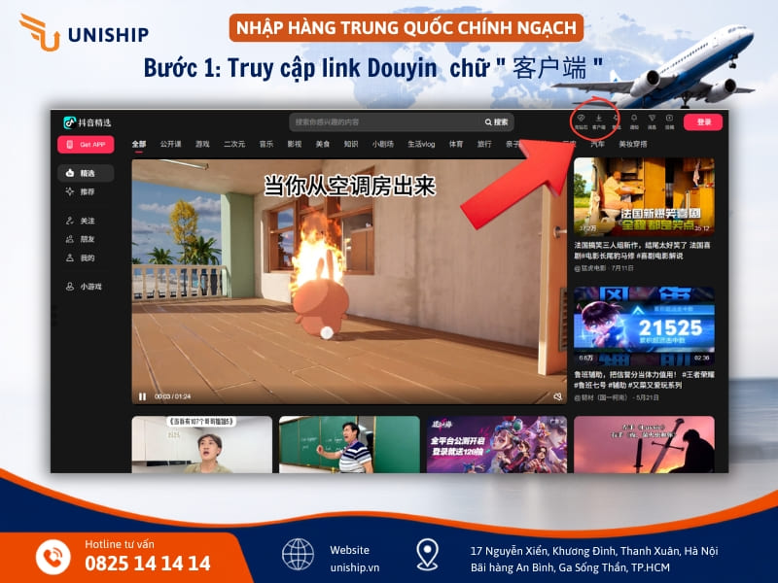Select the 全部 category tab

139,144
